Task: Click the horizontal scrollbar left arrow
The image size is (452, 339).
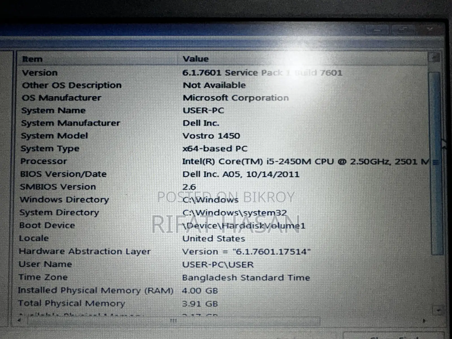Action: point(19,320)
